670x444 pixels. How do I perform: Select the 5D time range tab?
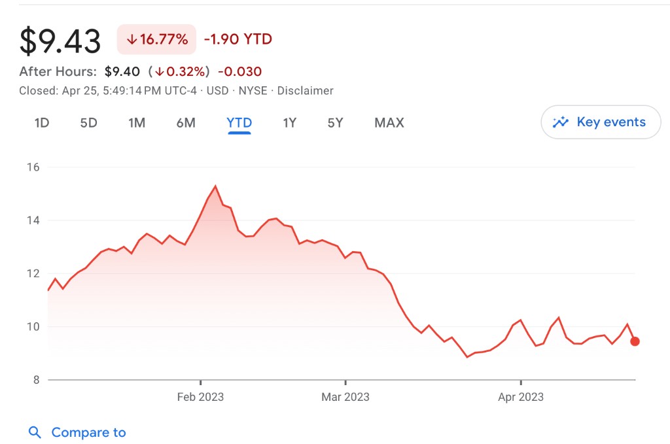[88, 123]
